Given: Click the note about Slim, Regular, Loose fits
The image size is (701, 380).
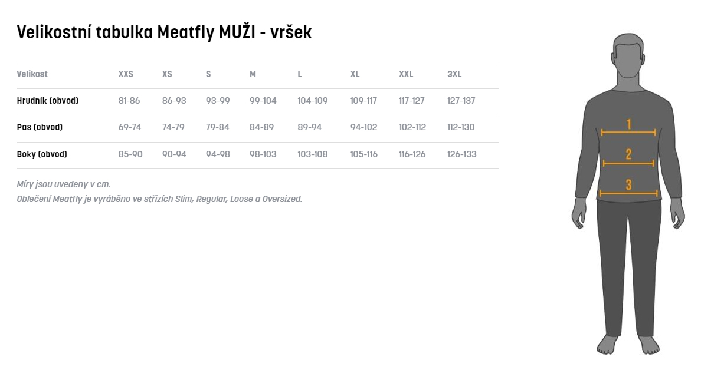Looking at the screenshot, I should click(x=159, y=199).
